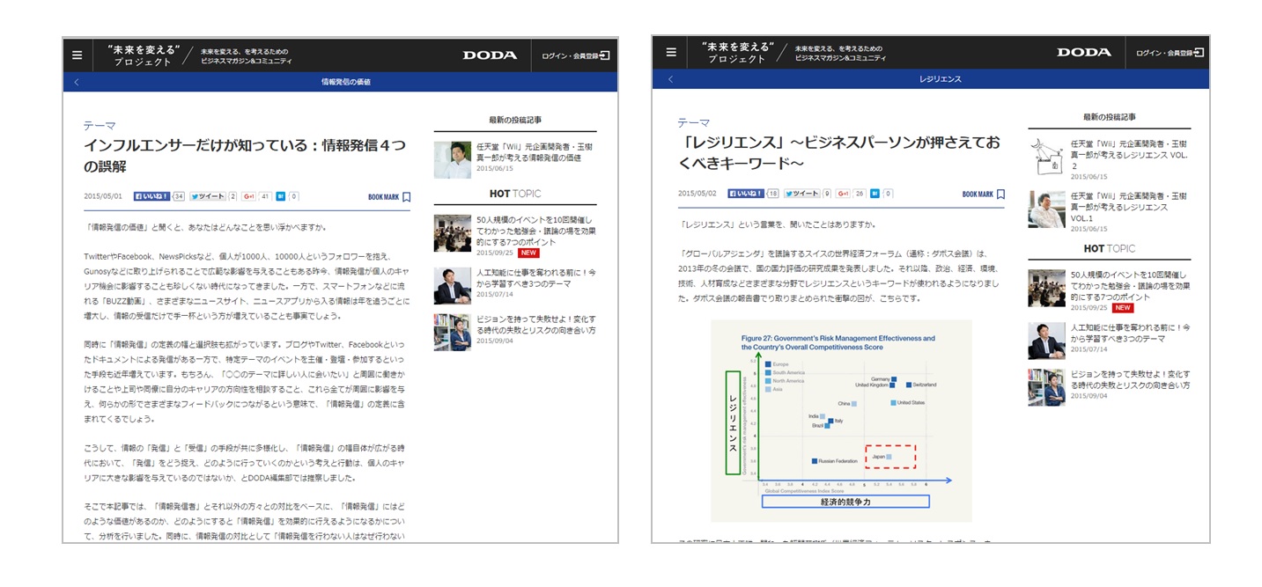Toggle BOOK MARK on the インフルエンサー article
The height and width of the screenshot is (587, 1262).
coord(389,197)
